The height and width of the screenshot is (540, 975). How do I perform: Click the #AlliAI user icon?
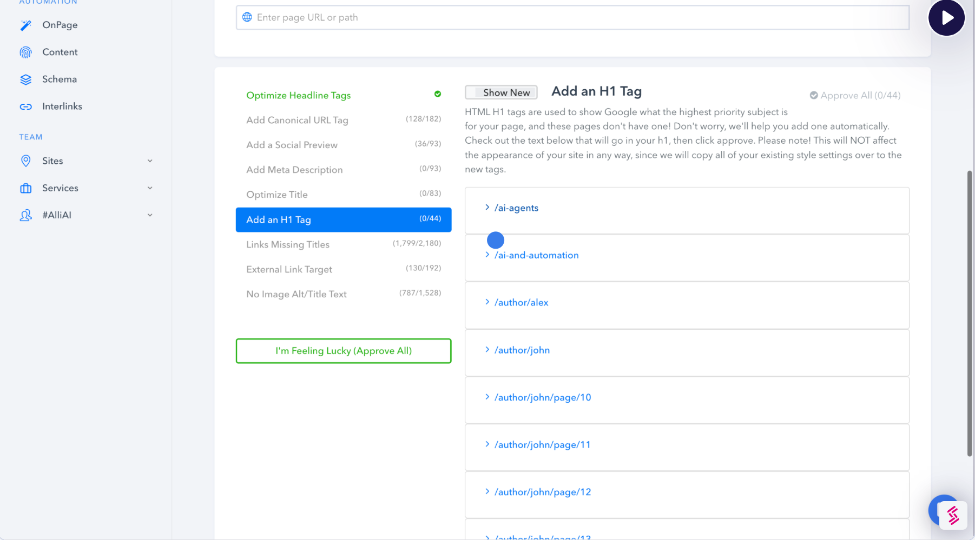25,215
